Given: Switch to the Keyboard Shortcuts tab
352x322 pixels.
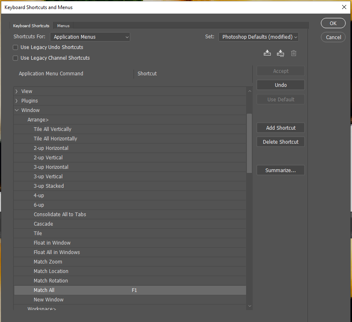Looking at the screenshot, I should click(x=31, y=26).
